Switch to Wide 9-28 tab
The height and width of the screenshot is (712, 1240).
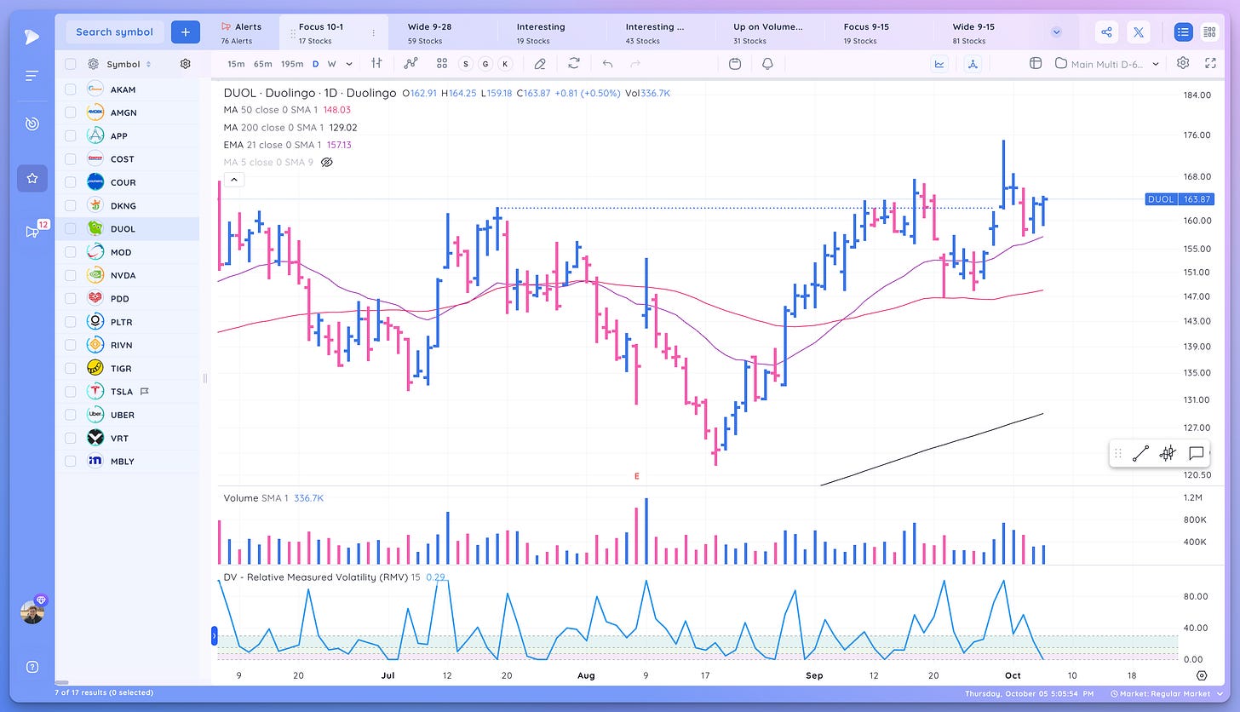[429, 32]
